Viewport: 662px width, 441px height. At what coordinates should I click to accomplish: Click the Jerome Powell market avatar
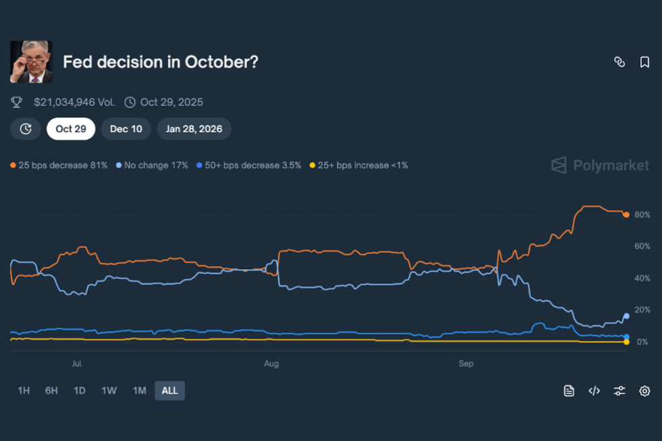coord(31,61)
